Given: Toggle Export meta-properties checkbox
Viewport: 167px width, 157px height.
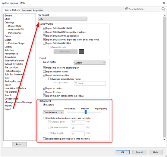Looking at the screenshot, I should click(x=44, y=75).
